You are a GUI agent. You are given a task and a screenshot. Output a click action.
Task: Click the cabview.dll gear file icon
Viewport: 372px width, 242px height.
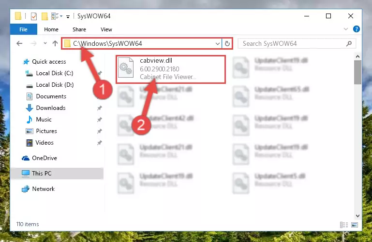126,67
